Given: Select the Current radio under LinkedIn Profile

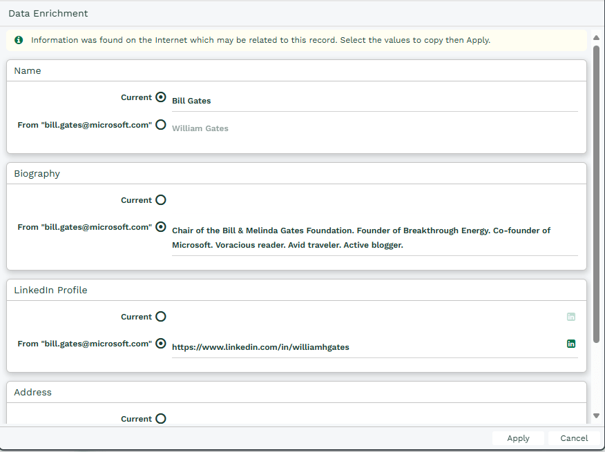Looking at the screenshot, I should click(161, 316).
